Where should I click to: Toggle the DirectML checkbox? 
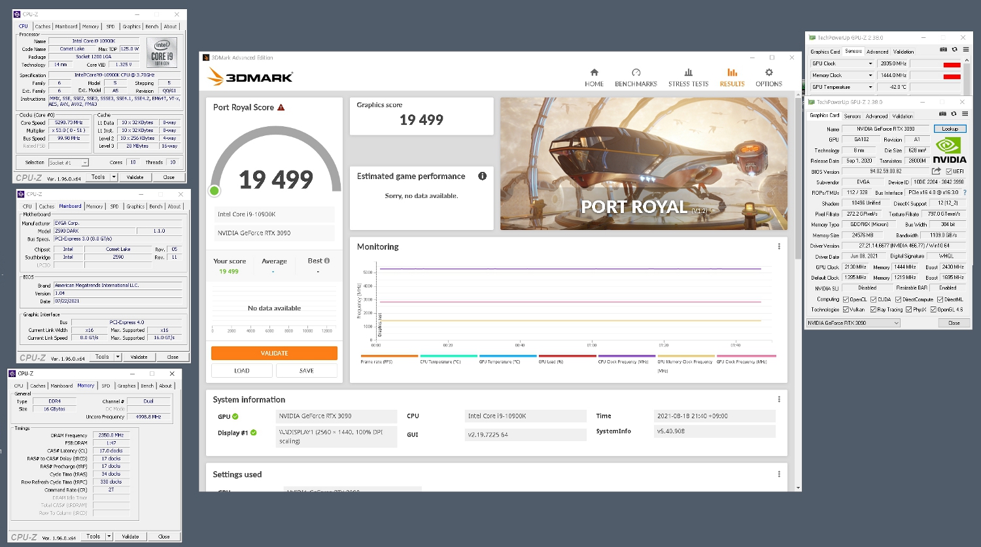[940, 299]
